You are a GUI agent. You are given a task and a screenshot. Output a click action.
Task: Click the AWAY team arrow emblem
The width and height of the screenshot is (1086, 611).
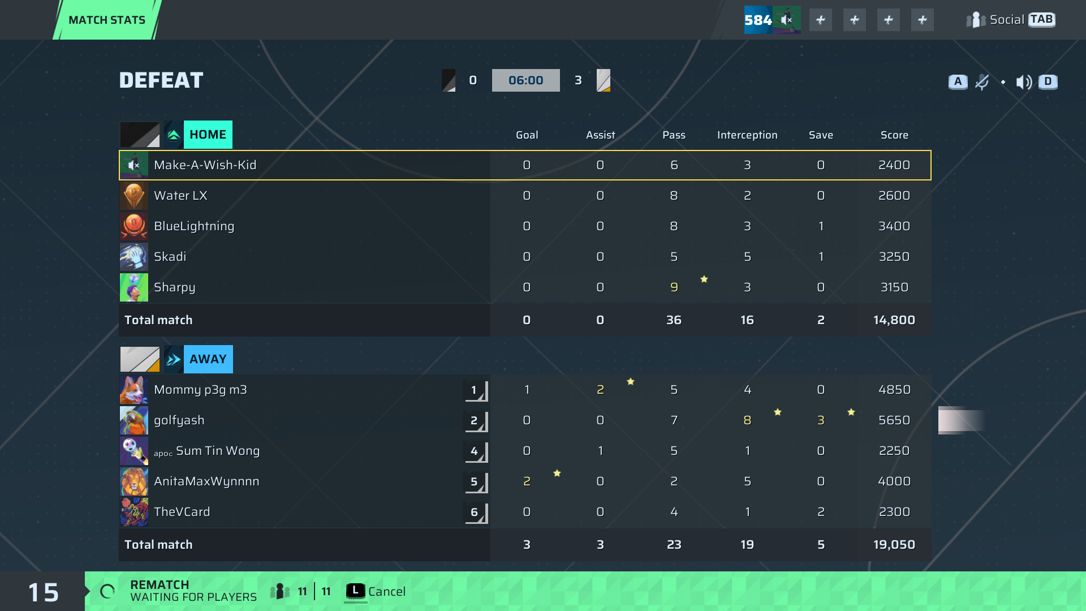point(174,359)
